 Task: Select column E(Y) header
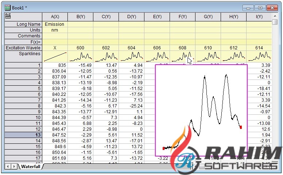157,17
